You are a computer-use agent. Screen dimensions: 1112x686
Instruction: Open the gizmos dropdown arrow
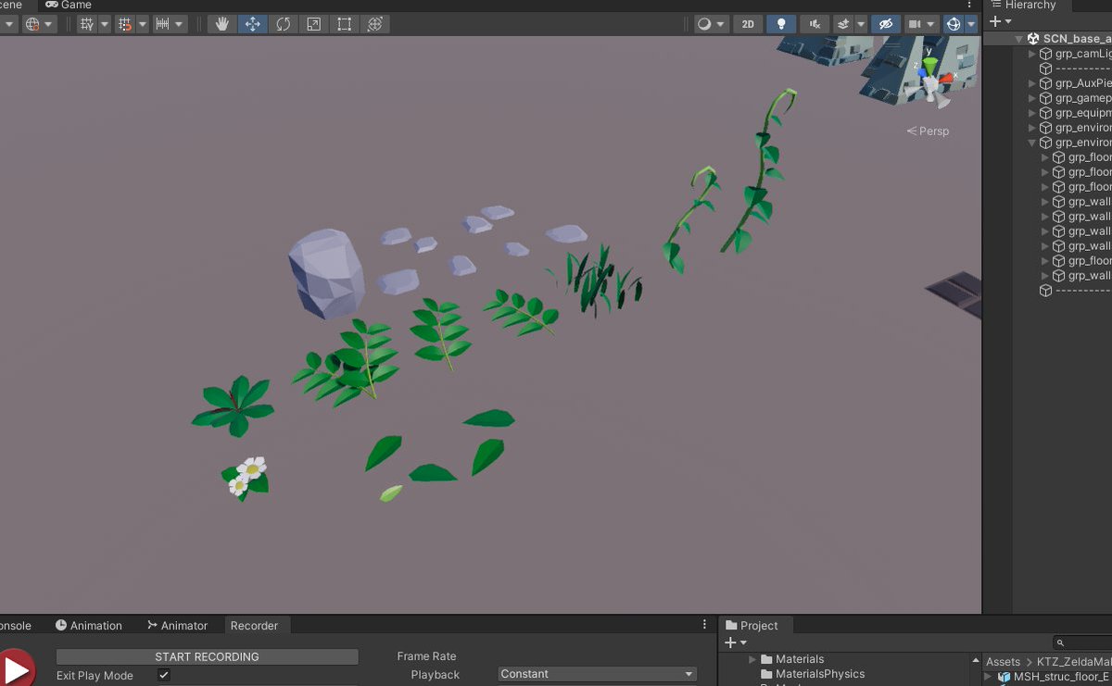tap(971, 24)
